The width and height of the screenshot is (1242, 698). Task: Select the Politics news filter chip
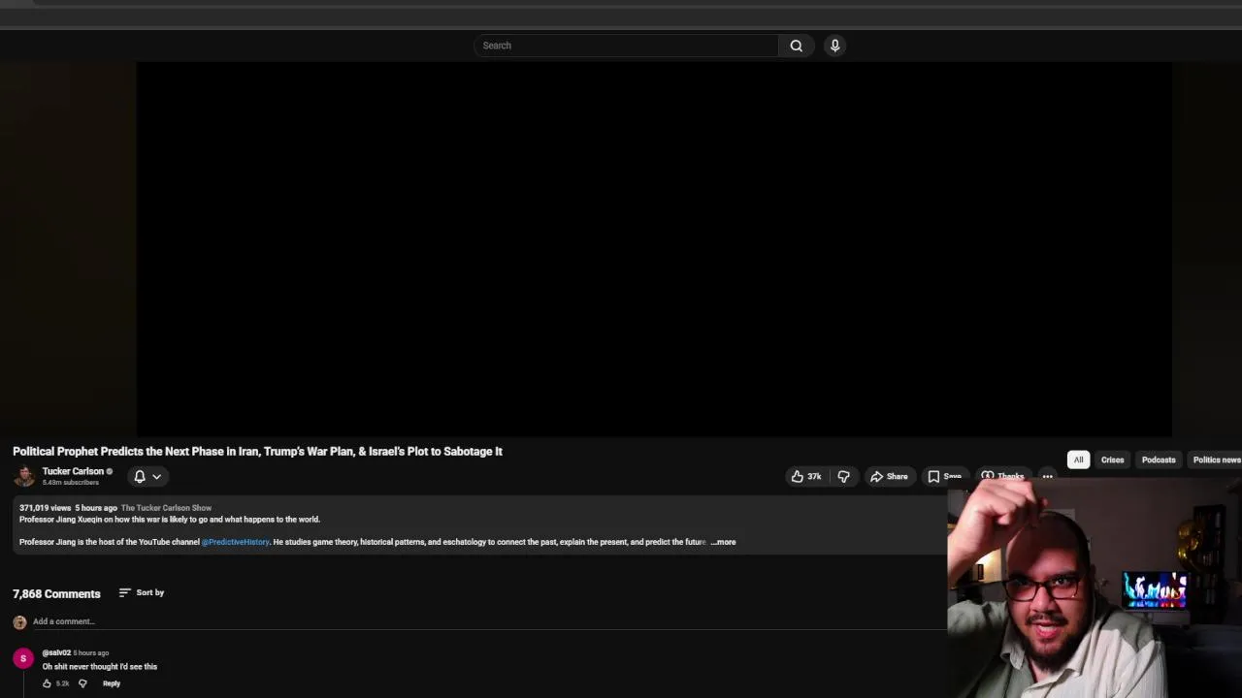pos(1216,460)
